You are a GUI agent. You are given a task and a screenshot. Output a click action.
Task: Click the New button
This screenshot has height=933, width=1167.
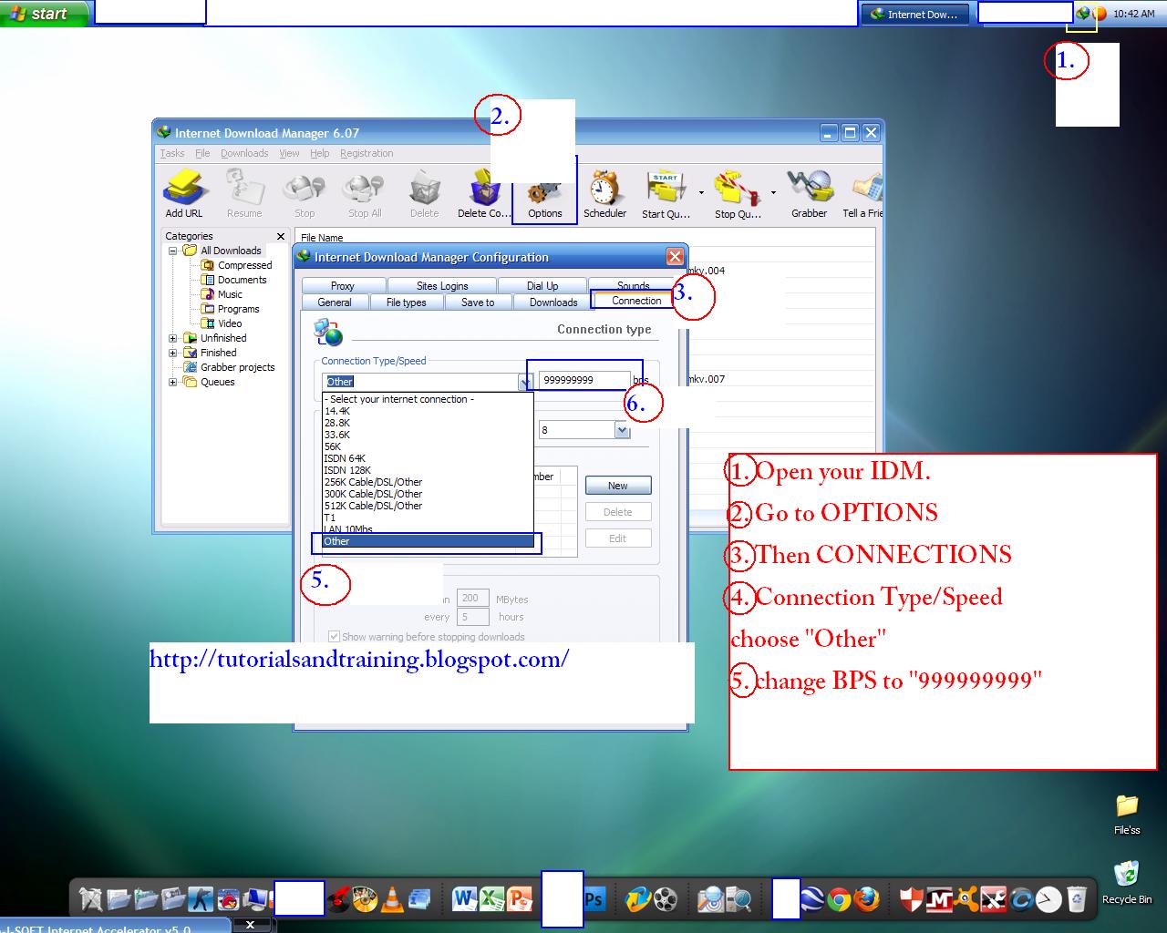click(618, 486)
